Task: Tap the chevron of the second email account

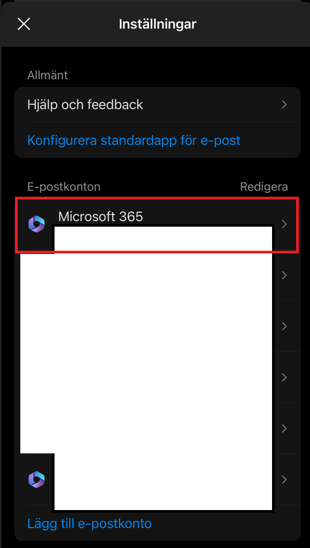Action: pos(284,275)
